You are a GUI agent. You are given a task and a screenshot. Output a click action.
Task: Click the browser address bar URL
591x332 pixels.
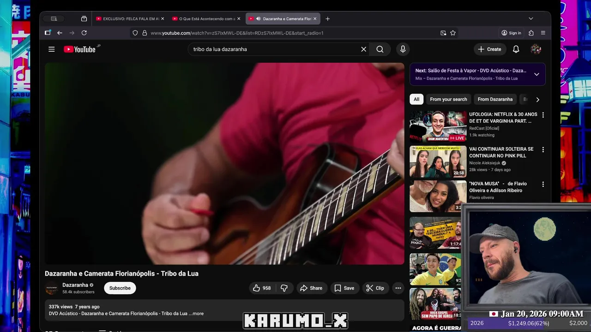coord(237,33)
